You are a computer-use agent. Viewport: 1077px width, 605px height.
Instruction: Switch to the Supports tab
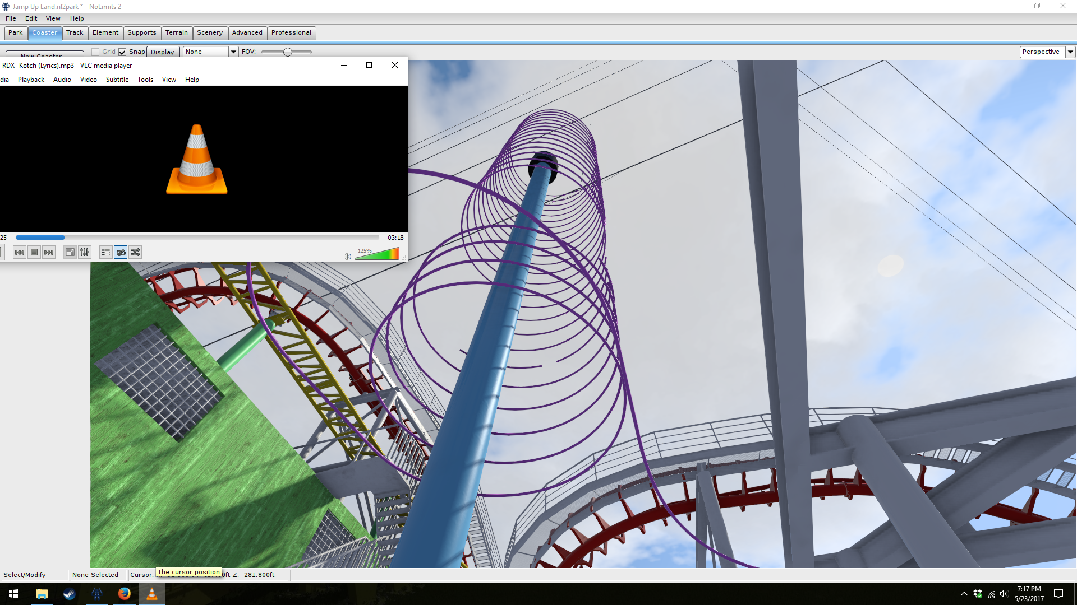pyautogui.click(x=141, y=33)
